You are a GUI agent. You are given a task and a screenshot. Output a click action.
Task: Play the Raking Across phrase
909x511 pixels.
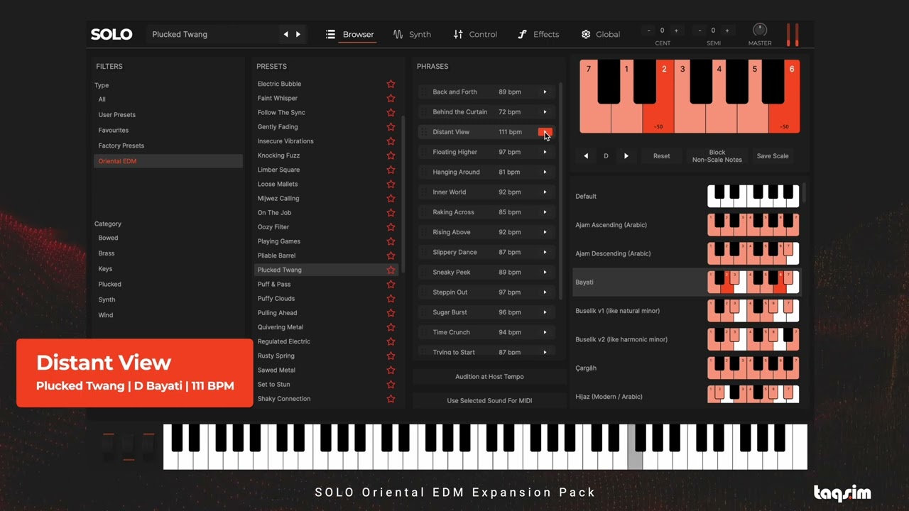coord(545,211)
